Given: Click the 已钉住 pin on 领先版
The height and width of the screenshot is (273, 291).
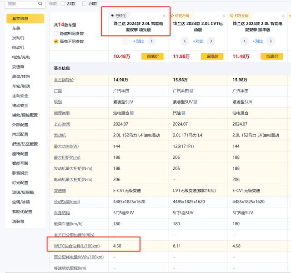Looking at the screenshot, I should (x=112, y=16).
